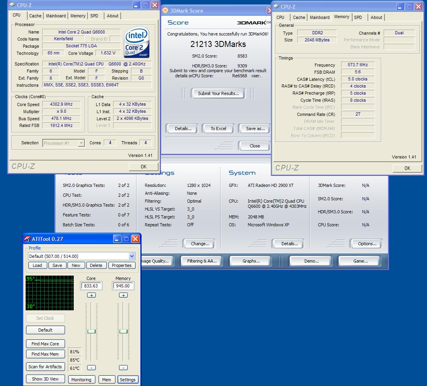This screenshot has width=427, height=386.
Task: Load the ATITool profile
Action: pos(37,265)
